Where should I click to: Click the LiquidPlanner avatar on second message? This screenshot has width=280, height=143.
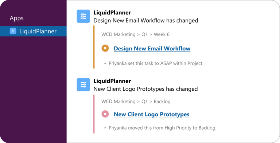pyautogui.click(x=83, y=85)
